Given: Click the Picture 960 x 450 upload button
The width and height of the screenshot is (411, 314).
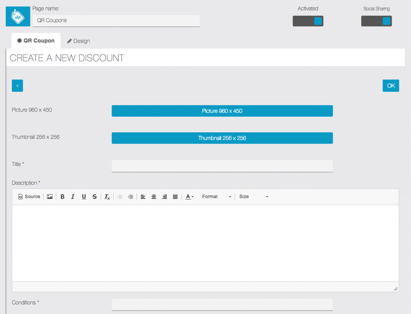Looking at the screenshot, I should tap(222, 111).
